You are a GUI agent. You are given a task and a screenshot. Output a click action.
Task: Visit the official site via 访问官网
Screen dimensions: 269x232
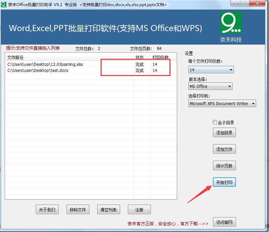point(224,222)
